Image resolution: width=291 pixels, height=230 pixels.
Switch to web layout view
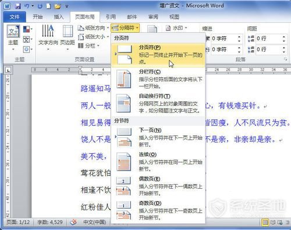point(280,222)
